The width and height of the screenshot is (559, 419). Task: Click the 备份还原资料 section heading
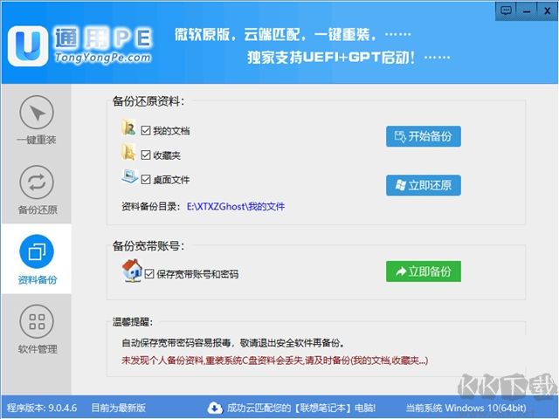click(x=148, y=101)
